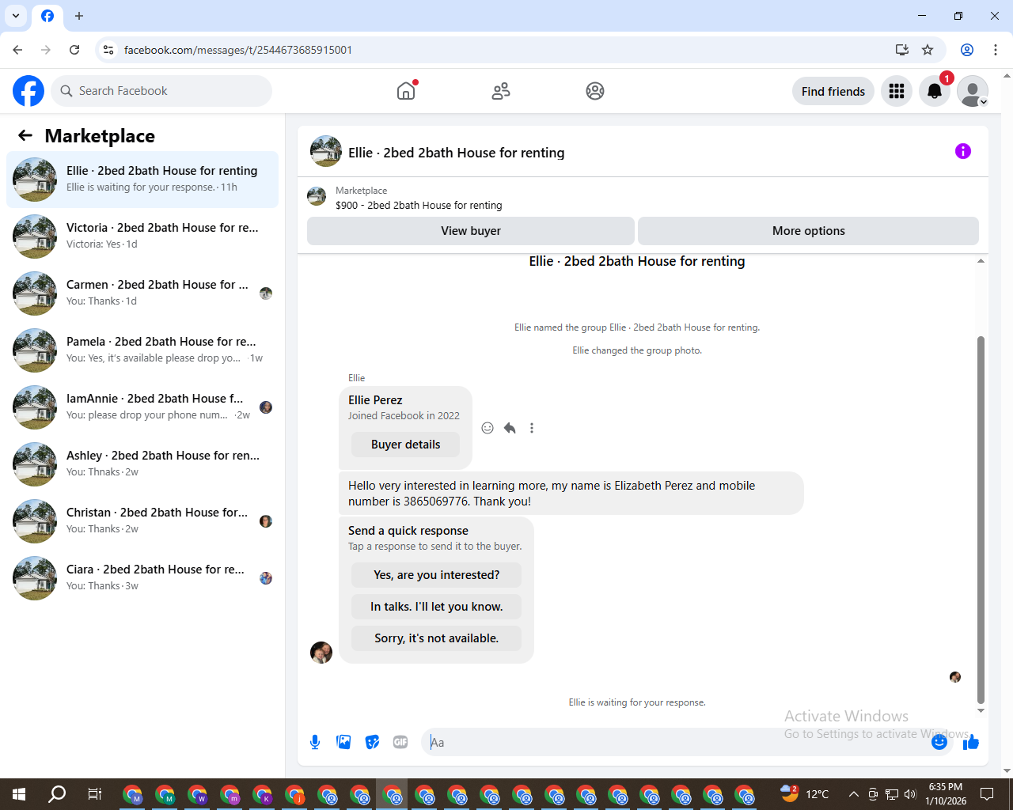The width and height of the screenshot is (1013, 810).
Task: Click the voice clip microphone icon
Action: coord(315,742)
